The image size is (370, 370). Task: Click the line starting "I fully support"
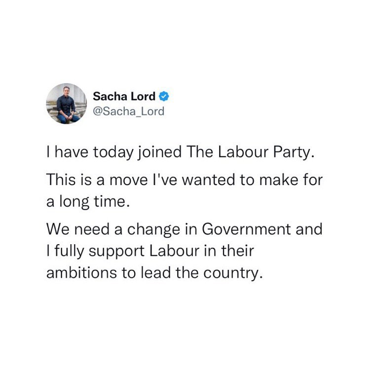(x=149, y=251)
